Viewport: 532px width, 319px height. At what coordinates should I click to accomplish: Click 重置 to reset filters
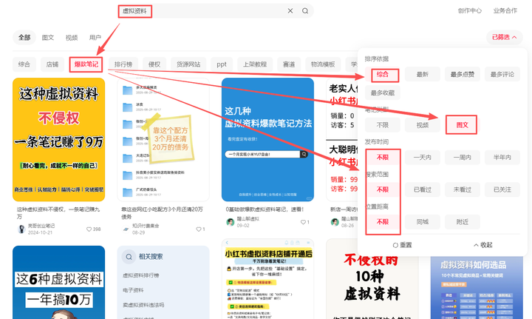pyautogui.click(x=403, y=245)
